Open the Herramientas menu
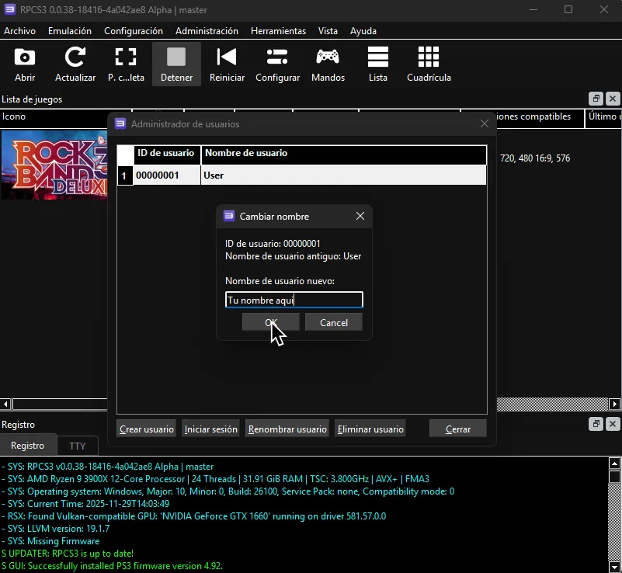This screenshot has width=622, height=573. coord(278,31)
